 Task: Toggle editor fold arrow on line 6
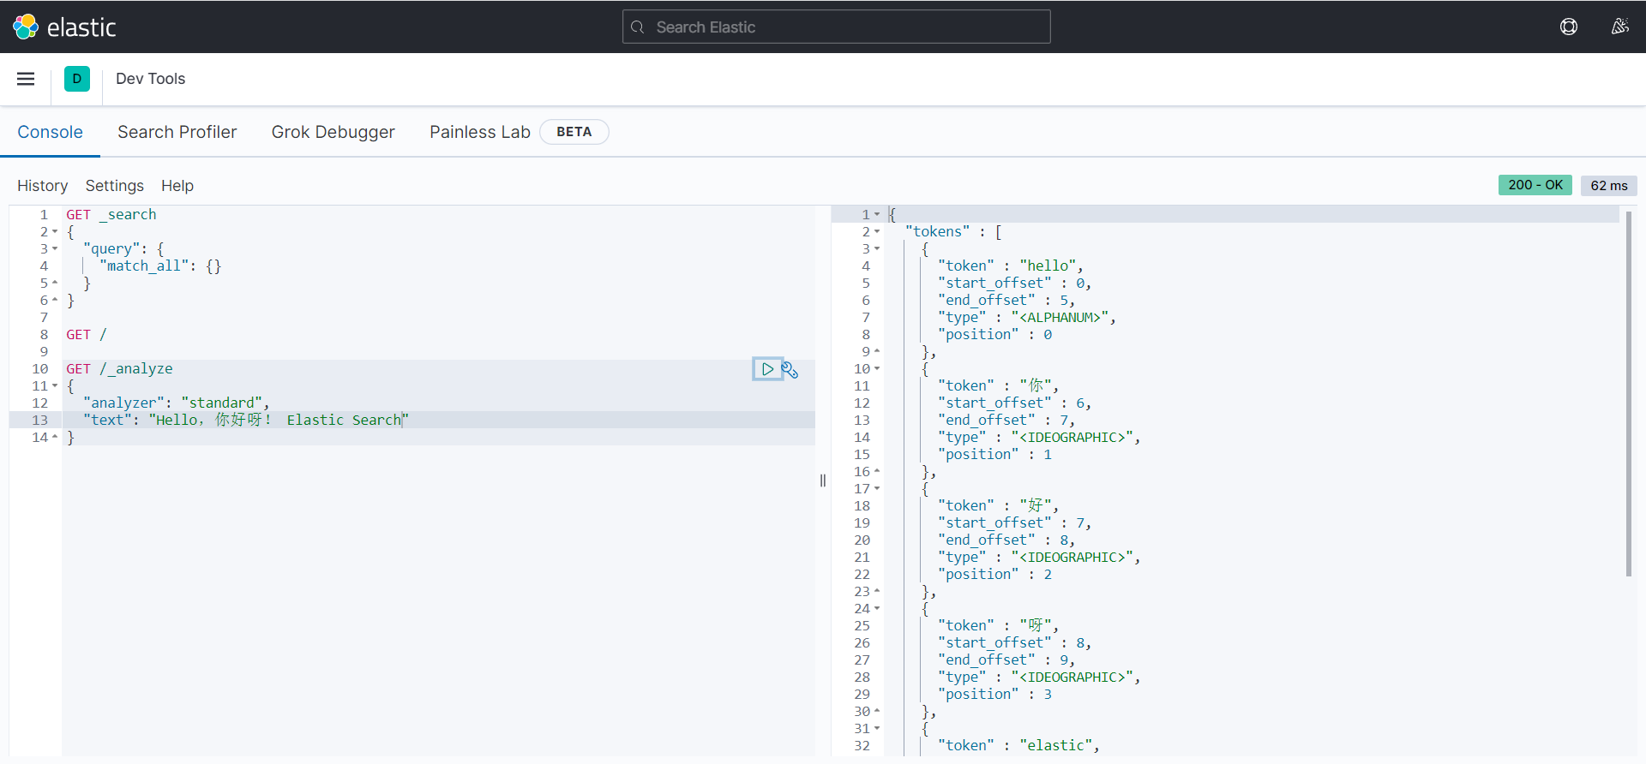[55, 301]
